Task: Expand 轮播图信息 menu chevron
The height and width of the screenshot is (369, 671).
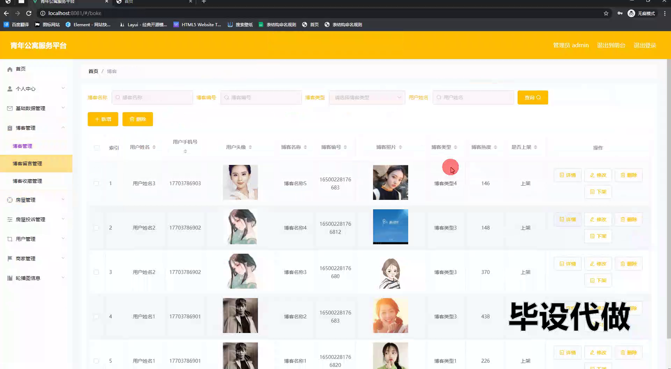Action: tap(63, 277)
